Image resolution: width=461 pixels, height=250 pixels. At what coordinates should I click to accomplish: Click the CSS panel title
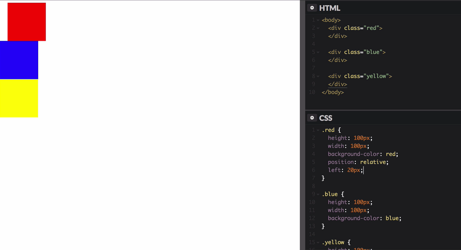pos(326,118)
